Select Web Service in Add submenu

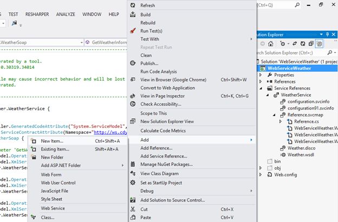pyautogui.click(x=78, y=208)
